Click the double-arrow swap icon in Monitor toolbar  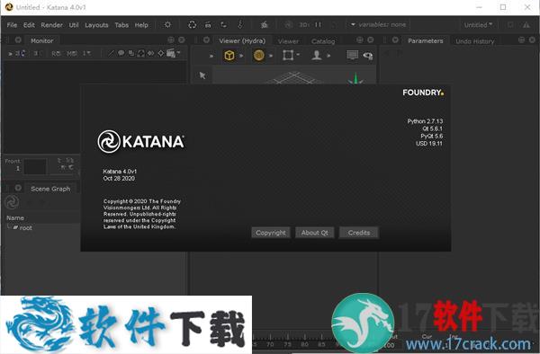pos(151,53)
